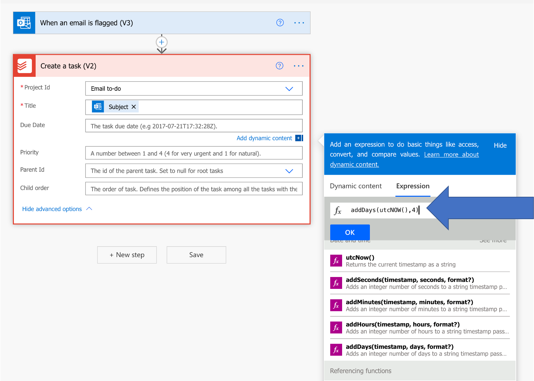This screenshot has width=534, height=381.
Task: Expand the Project Id dropdown
Action: [x=289, y=89]
